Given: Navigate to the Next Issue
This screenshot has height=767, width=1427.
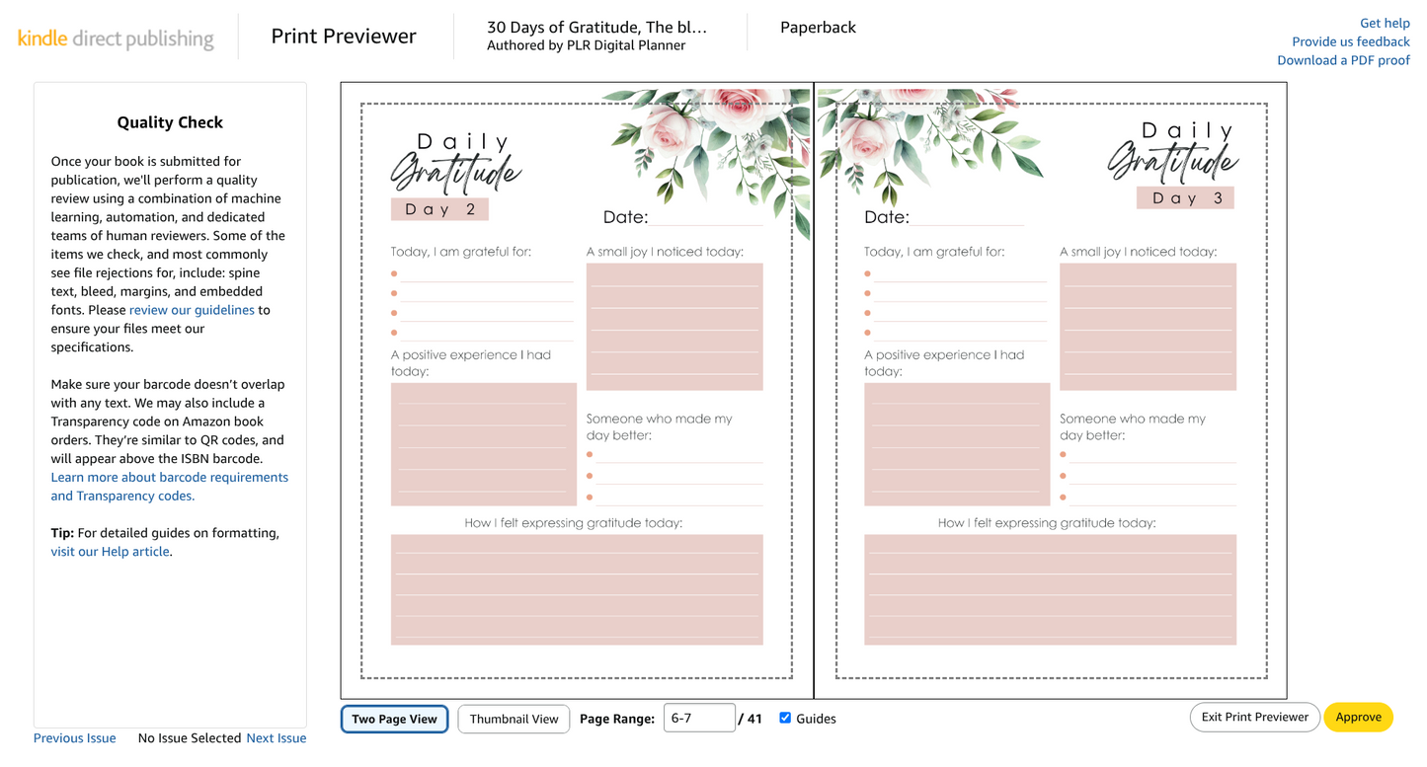Looking at the screenshot, I should [276, 737].
